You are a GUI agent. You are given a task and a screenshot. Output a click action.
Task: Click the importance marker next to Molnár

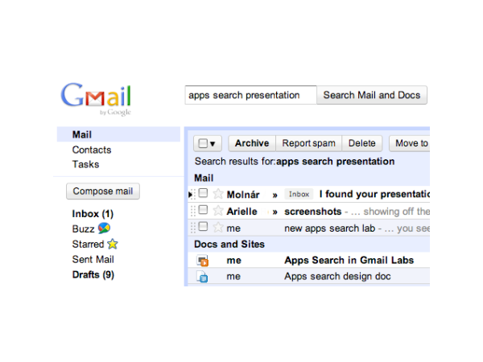click(275, 195)
